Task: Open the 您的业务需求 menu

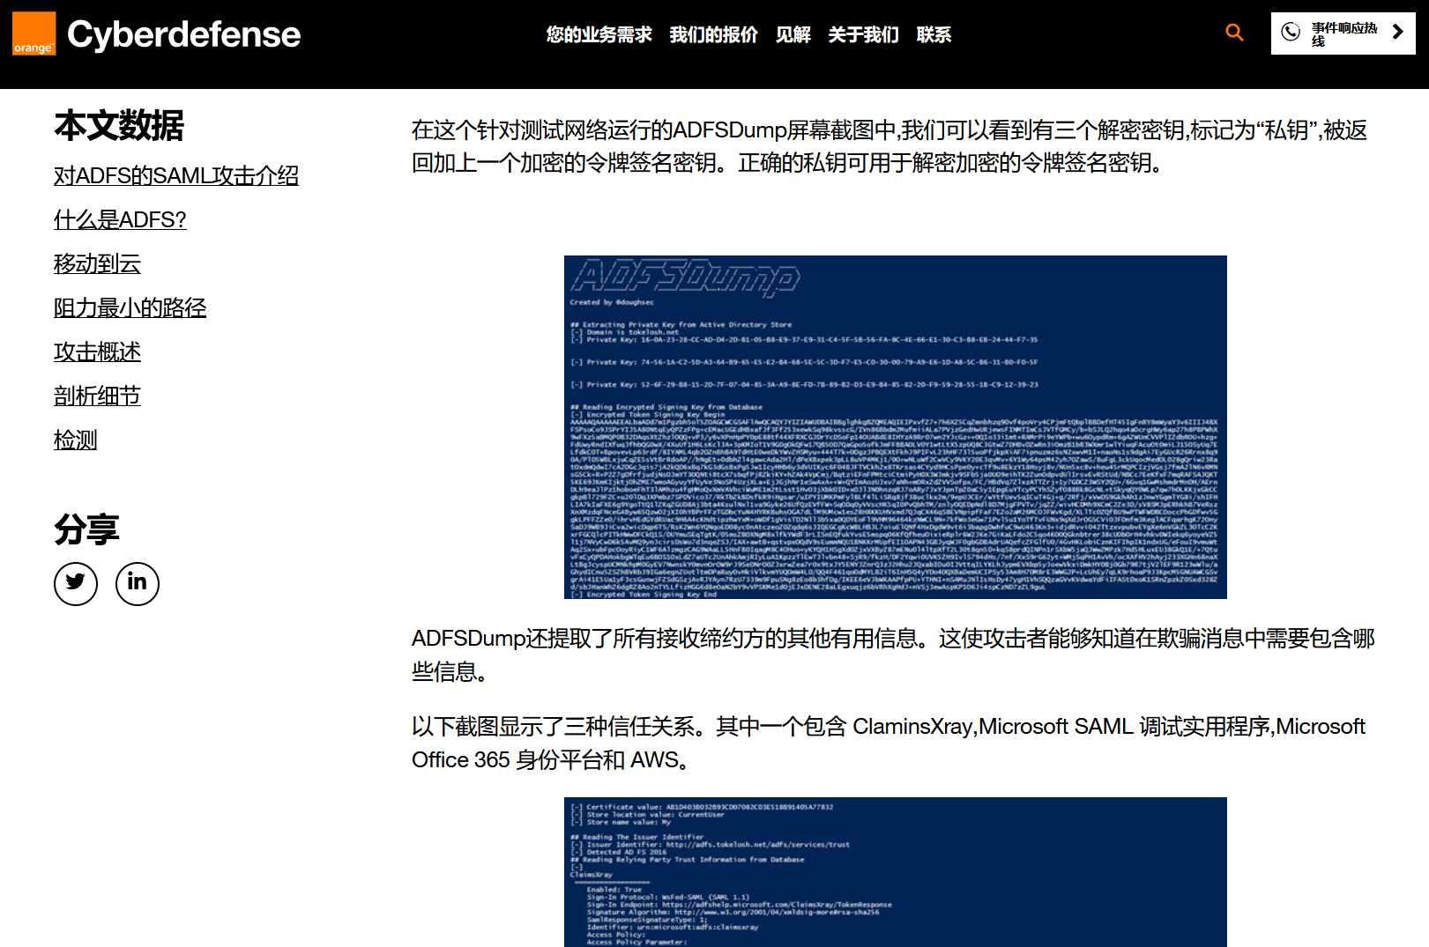Action: [599, 34]
